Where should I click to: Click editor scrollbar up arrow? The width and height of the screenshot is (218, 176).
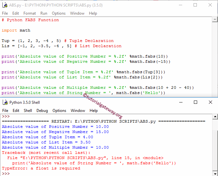coord(215,19)
